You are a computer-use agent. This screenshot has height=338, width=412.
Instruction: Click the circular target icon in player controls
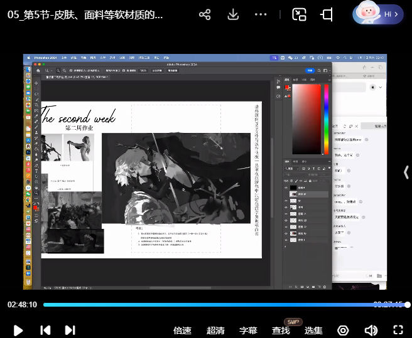(343, 330)
